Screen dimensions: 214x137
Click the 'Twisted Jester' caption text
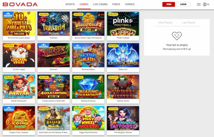[x=123, y=101]
